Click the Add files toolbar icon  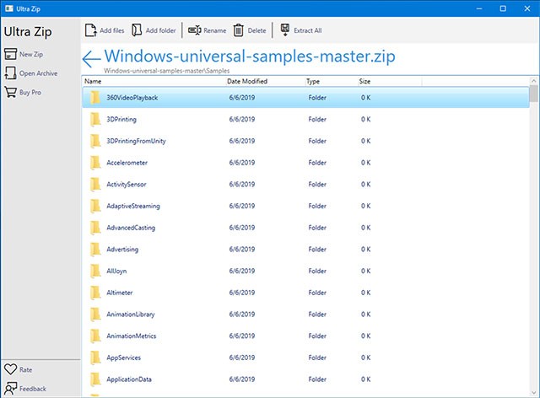click(90, 30)
